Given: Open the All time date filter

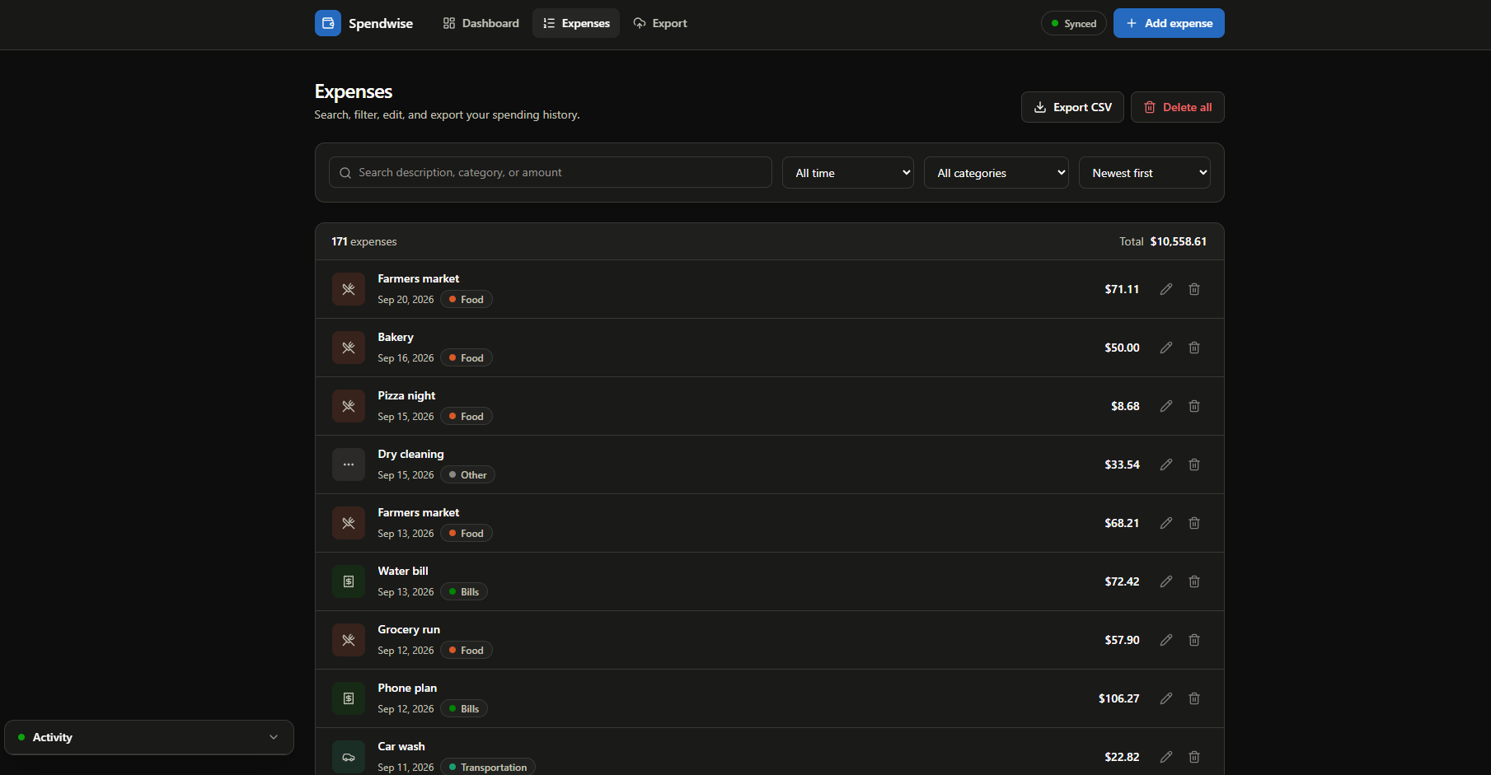Looking at the screenshot, I should pos(848,173).
